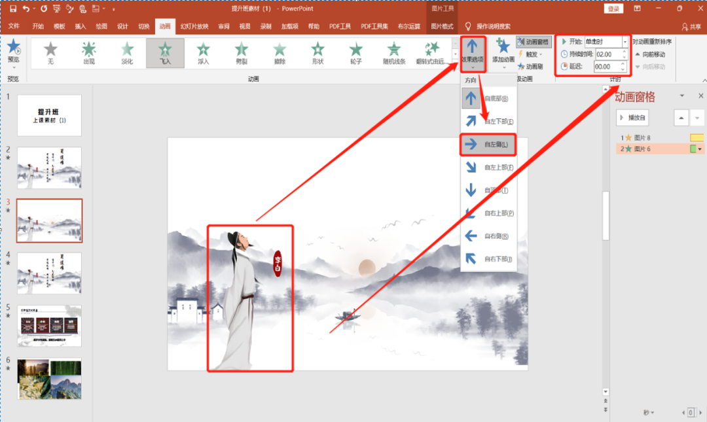Select the 随机线条 random bars animation

coord(394,53)
